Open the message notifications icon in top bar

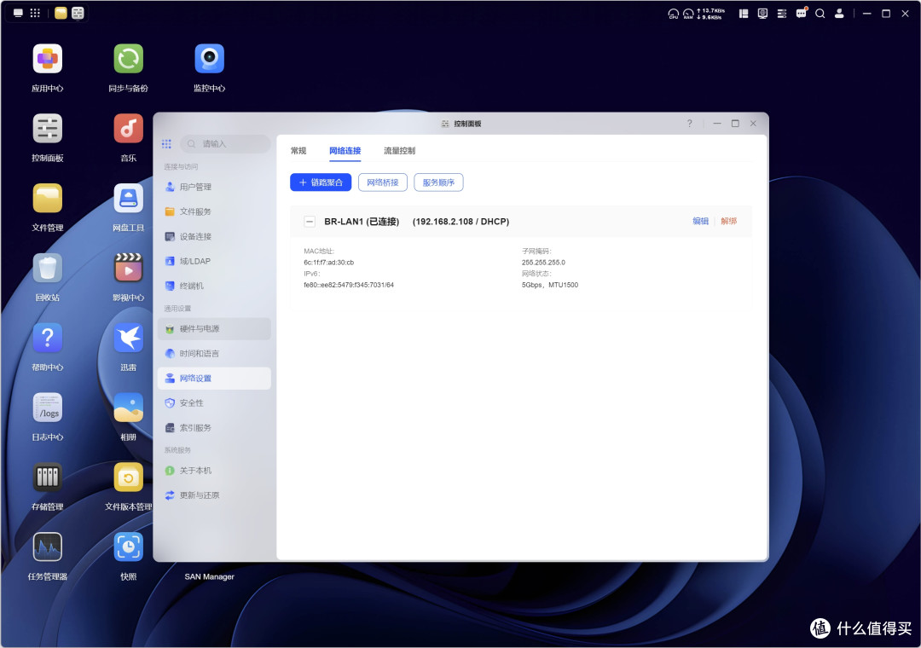point(801,13)
